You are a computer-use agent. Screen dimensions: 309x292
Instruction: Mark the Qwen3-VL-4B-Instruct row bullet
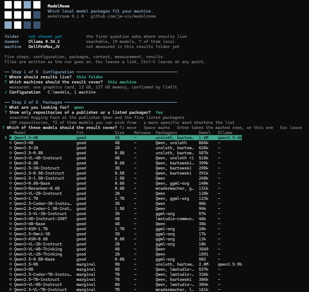coord(11,158)
